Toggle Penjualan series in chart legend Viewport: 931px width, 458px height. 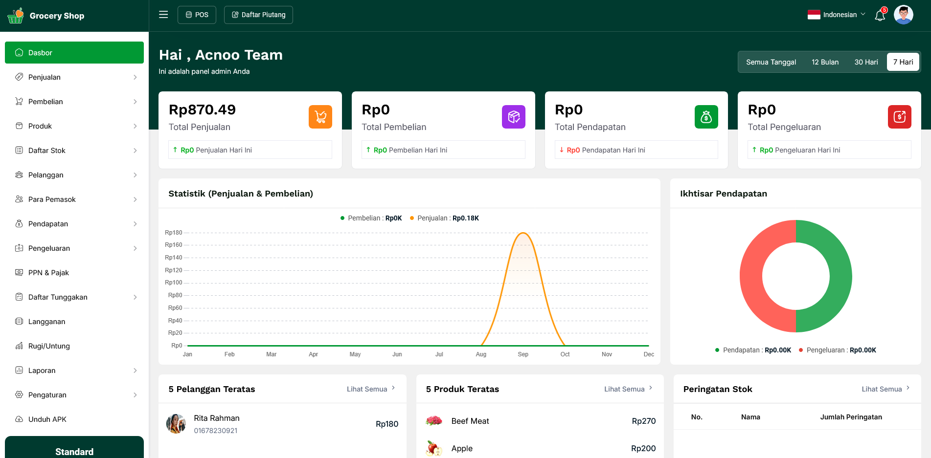point(444,218)
